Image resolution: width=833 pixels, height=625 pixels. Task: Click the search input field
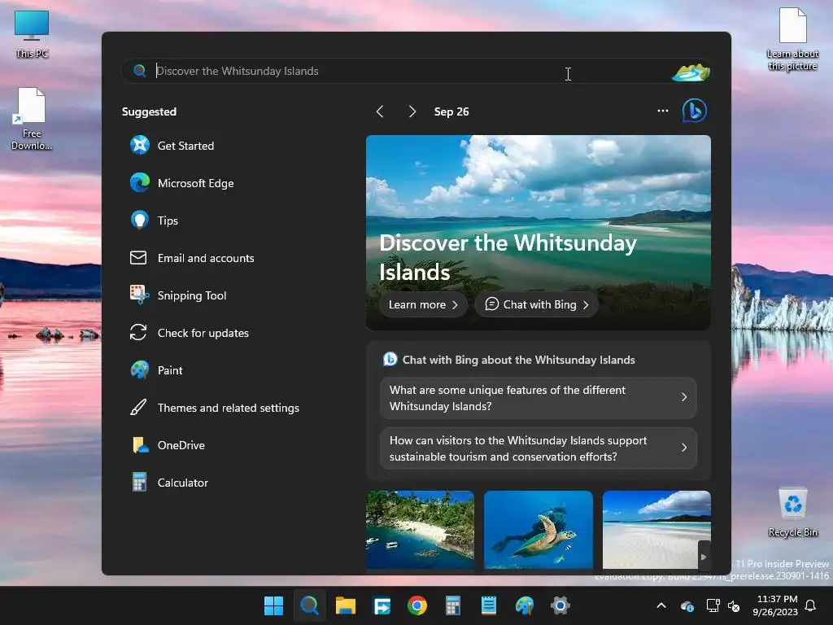[416, 71]
